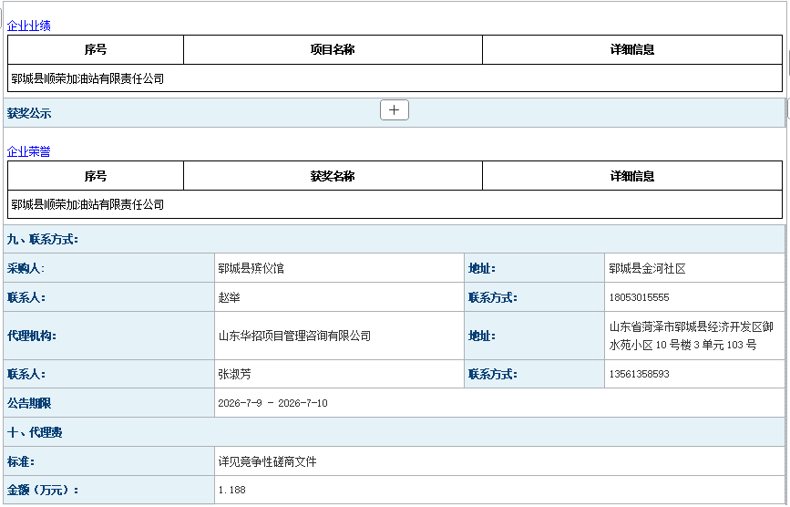Select 详细信息 header in 企业业绩 table
The image size is (790, 507).
tap(632, 49)
